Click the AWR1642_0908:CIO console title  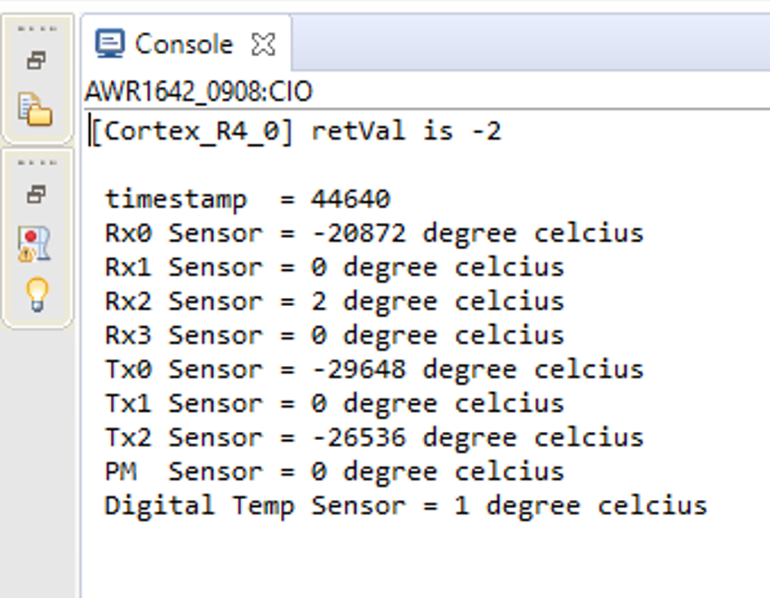pyautogui.click(x=198, y=92)
